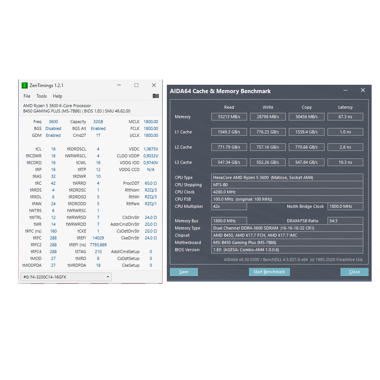Click the BIOS Version 1.E0 AGESA field

coord(287,250)
